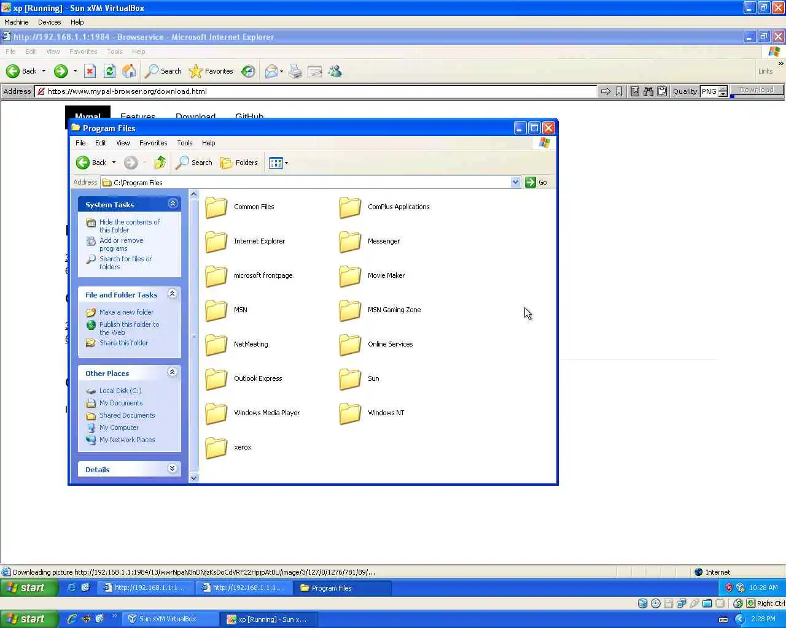Image resolution: width=786 pixels, height=628 pixels.
Task: Adjust the Quality PNG stepper
Action: pyautogui.click(x=723, y=91)
